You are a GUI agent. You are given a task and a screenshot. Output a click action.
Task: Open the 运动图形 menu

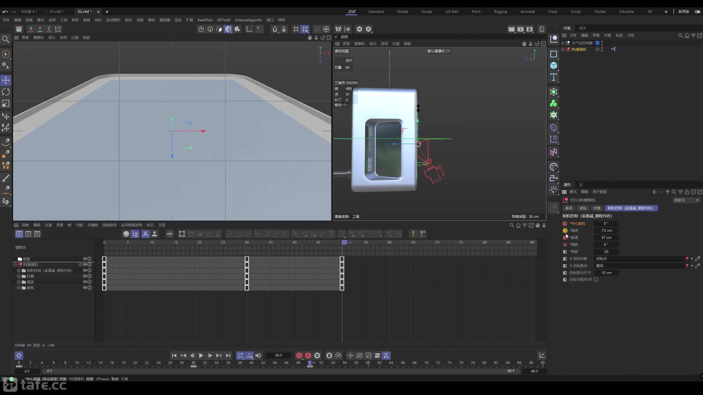point(113,20)
